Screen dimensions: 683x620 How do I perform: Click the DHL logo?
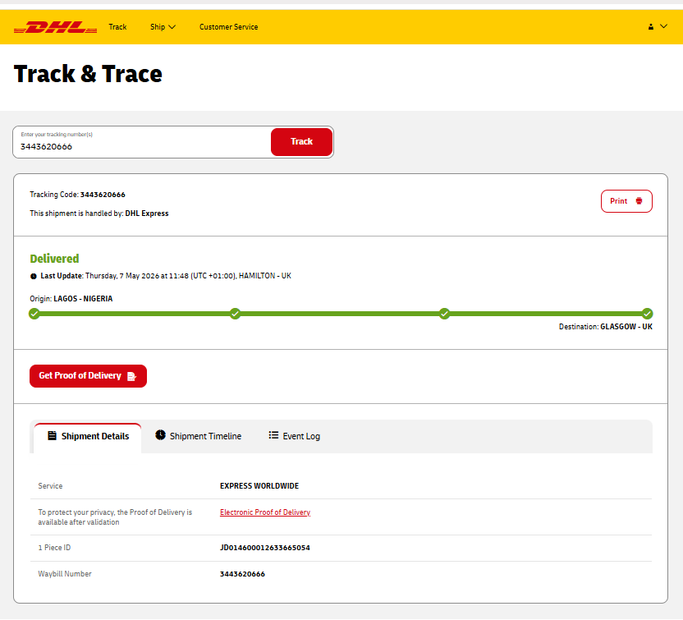point(55,27)
